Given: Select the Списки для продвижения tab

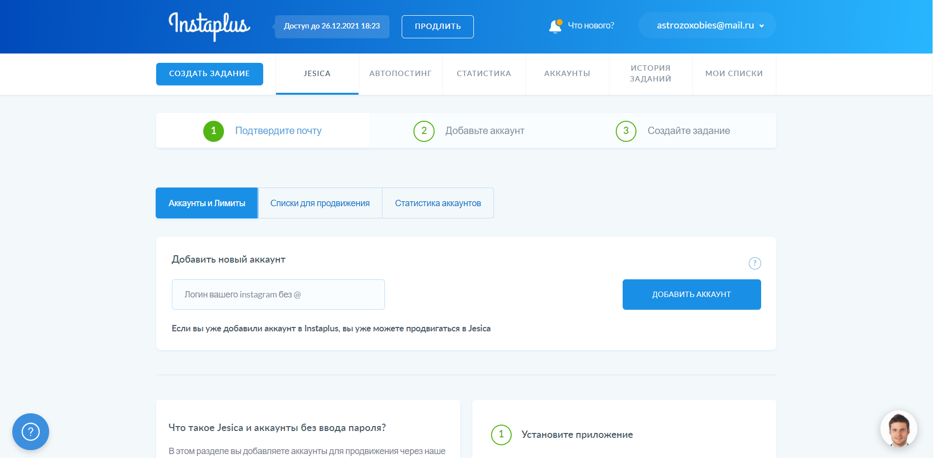Looking at the screenshot, I should (320, 203).
